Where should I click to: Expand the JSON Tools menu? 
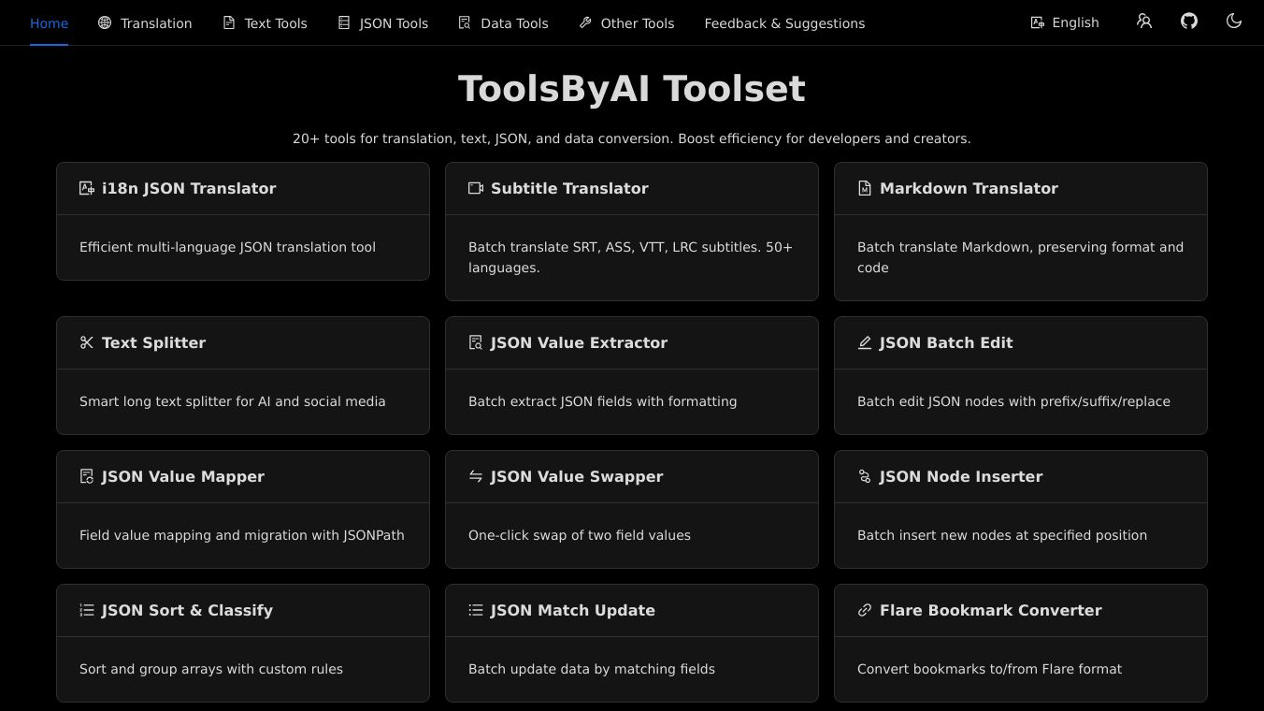[x=382, y=23]
